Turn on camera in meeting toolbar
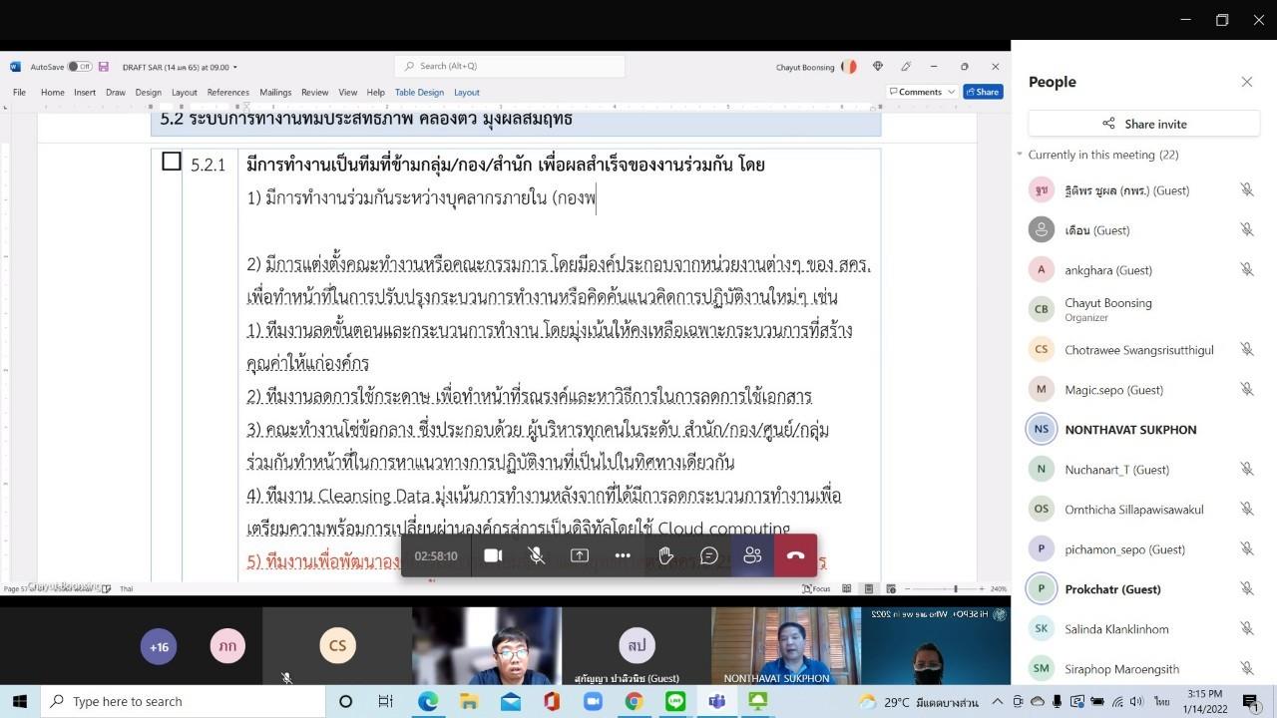The height and width of the screenshot is (718, 1277). click(493, 555)
